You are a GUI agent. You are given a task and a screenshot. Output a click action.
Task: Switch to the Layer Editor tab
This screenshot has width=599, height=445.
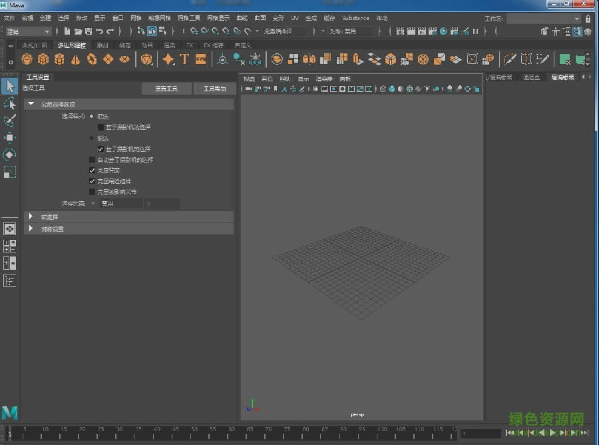(x=564, y=77)
